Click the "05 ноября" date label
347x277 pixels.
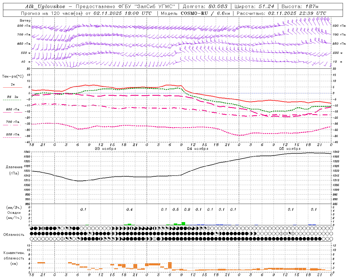[290, 149]
